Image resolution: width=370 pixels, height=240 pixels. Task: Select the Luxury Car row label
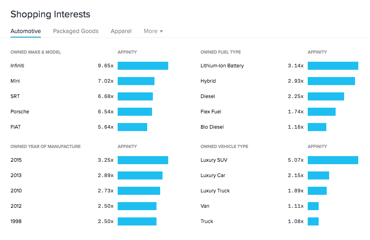213,175
